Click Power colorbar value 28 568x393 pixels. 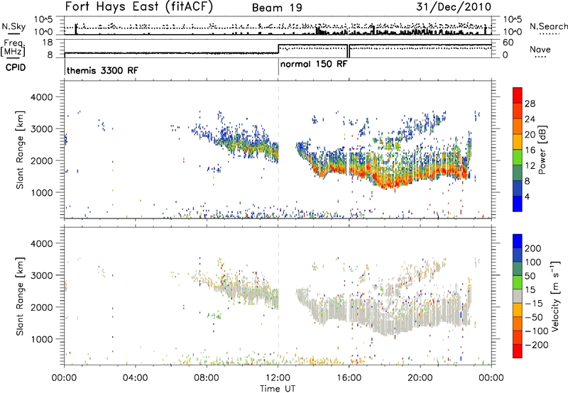point(530,104)
